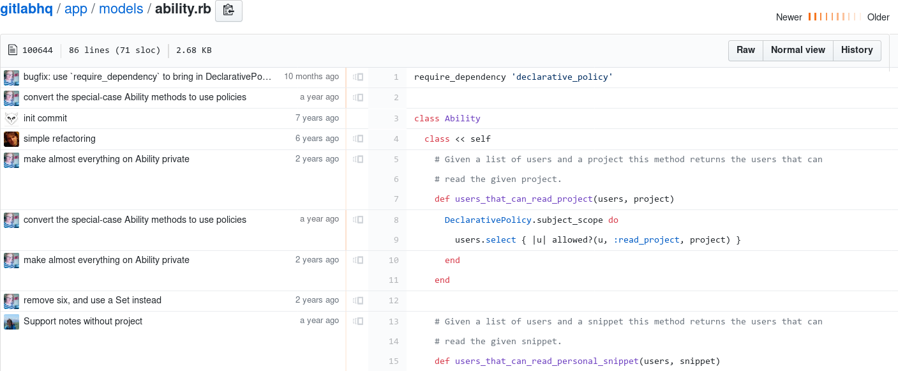Open the Raw file view
Image resolution: width=898 pixels, height=371 pixels.
point(745,50)
